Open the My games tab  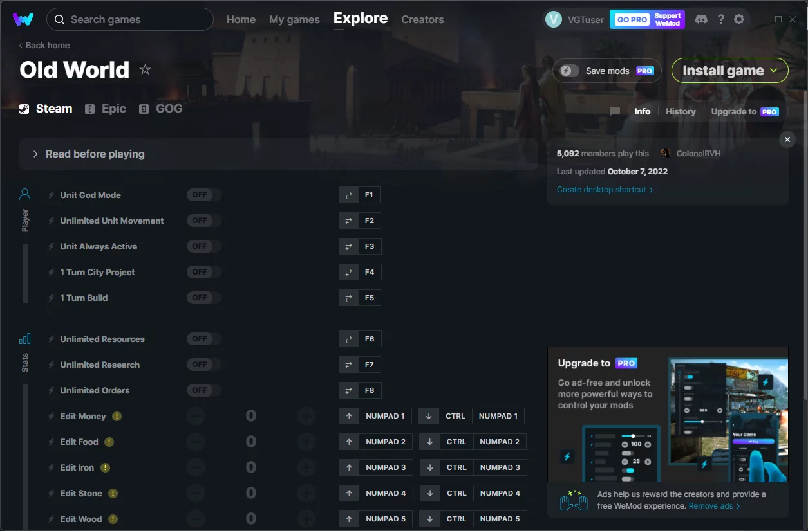point(294,19)
